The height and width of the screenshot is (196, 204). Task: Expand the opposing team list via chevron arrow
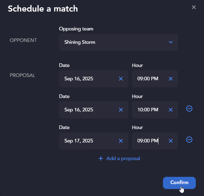pos(171,42)
